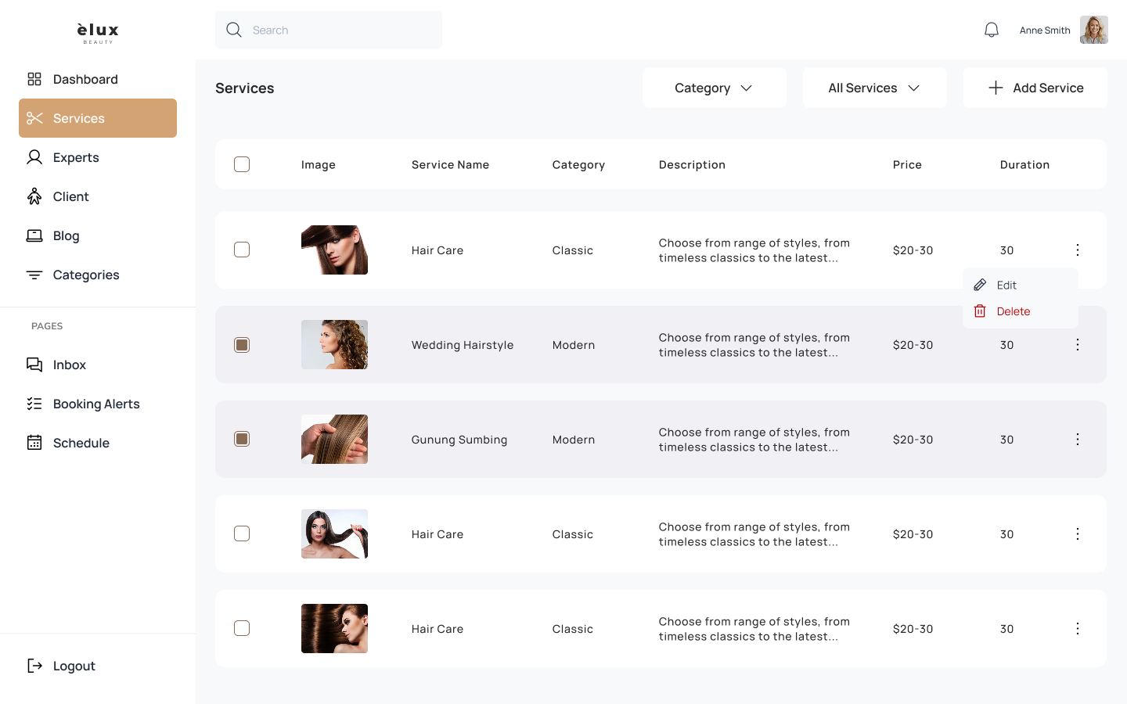
Task: Select Edit from the context menu
Action: coord(1006,286)
